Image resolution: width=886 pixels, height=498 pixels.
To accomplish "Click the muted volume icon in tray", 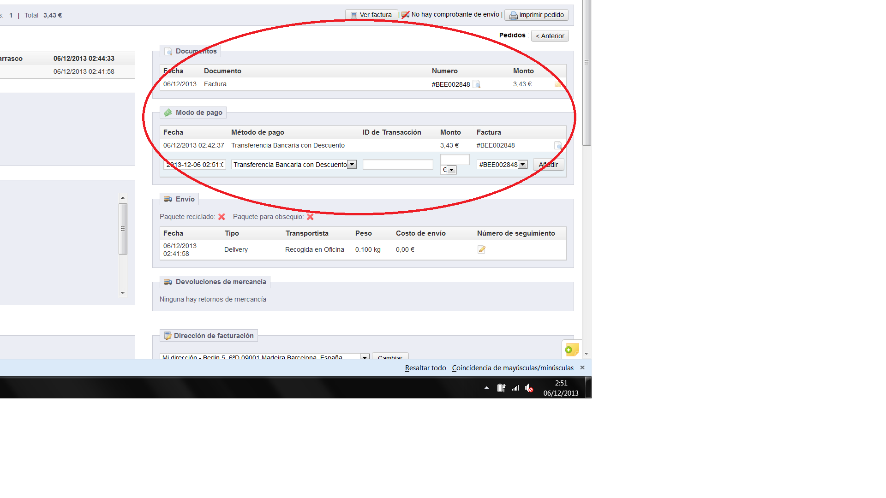I will (529, 388).
